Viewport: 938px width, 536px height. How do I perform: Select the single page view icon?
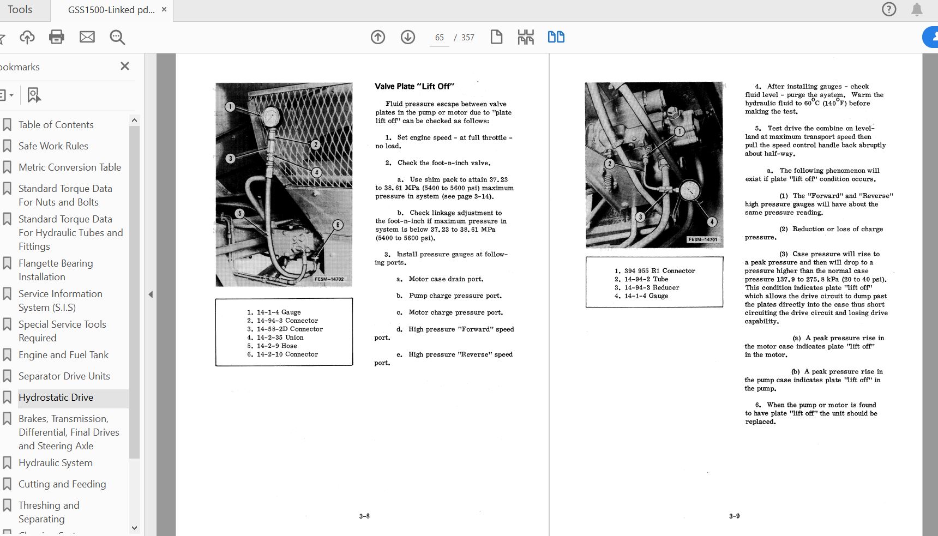[x=496, y=37]
